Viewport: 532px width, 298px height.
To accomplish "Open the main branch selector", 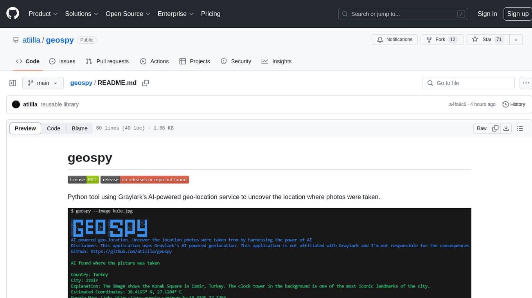I will [43, 83].
